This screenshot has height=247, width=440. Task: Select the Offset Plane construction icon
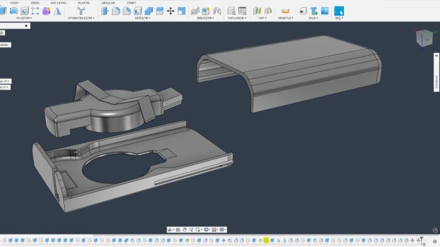click(x=257, y=11)
